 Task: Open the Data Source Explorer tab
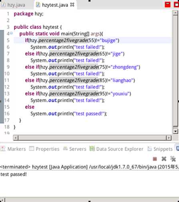point(117,149)
